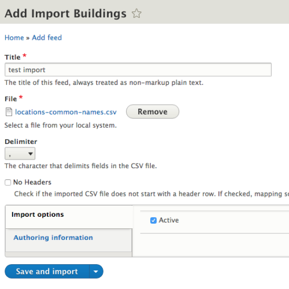289x289 pixels.
Task: Open the locations-common-names.csv file link
Action: (66, 112)
